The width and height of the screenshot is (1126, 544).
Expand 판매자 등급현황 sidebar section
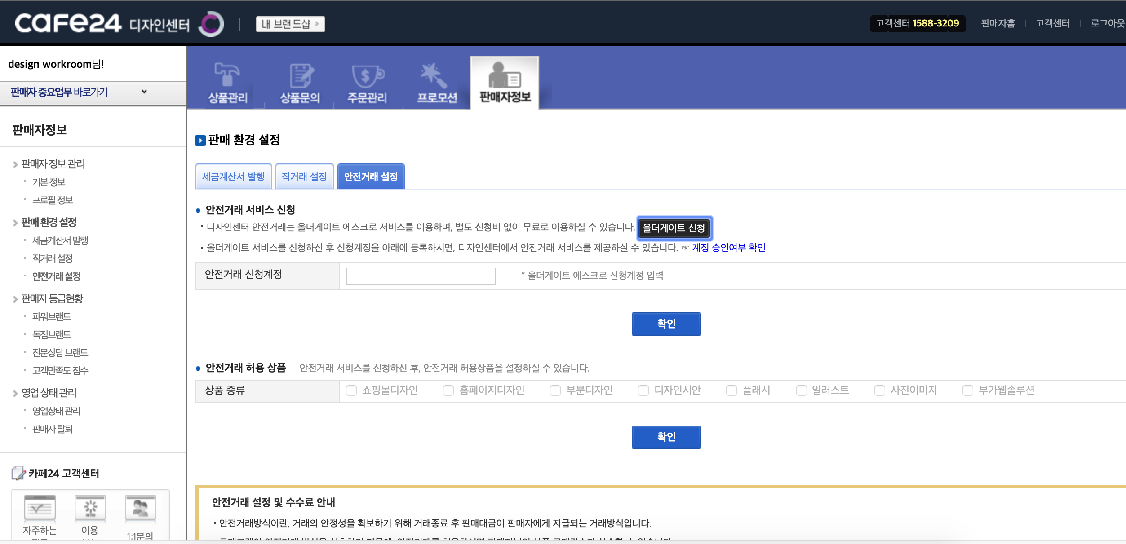[x=52, y=298]
